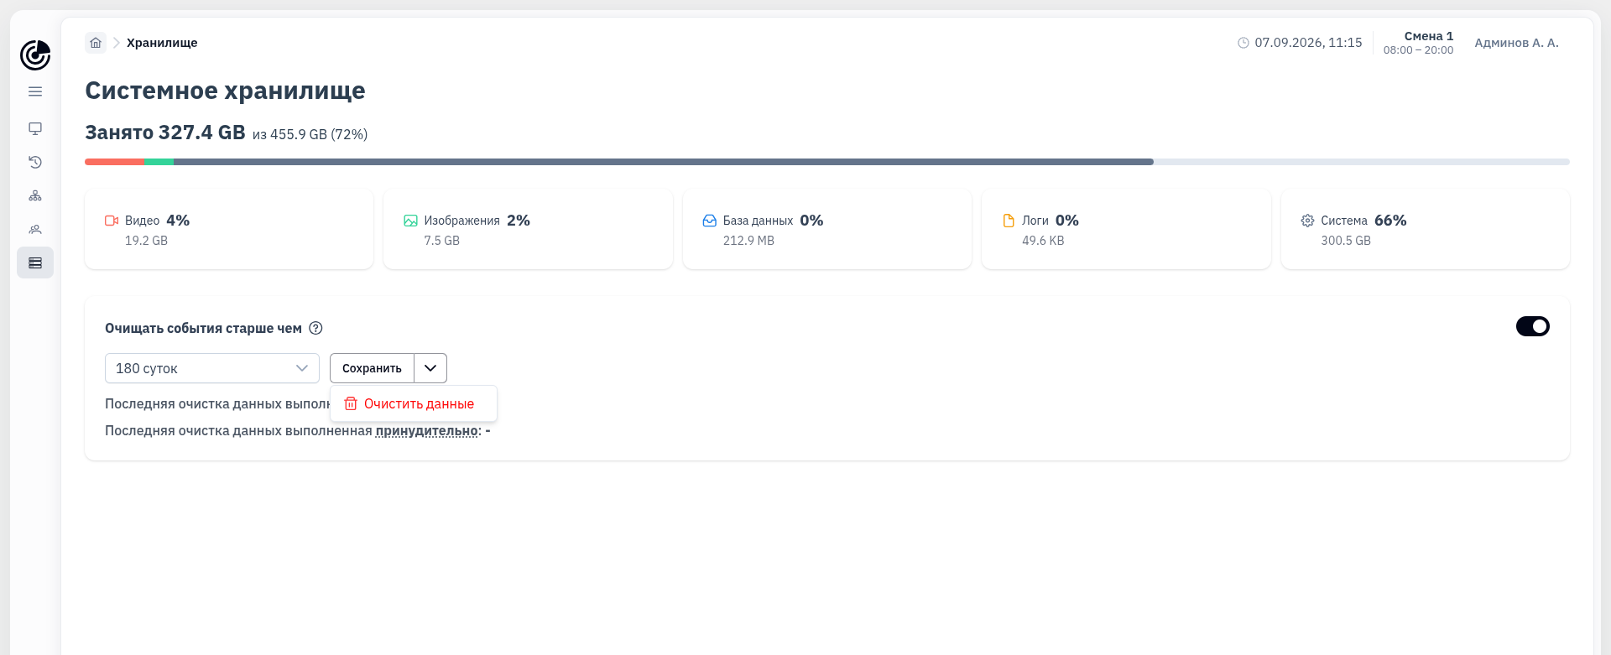1611x655 pixels.
Task: Open the history clock sidebar icon
Action: pos(35,162)
